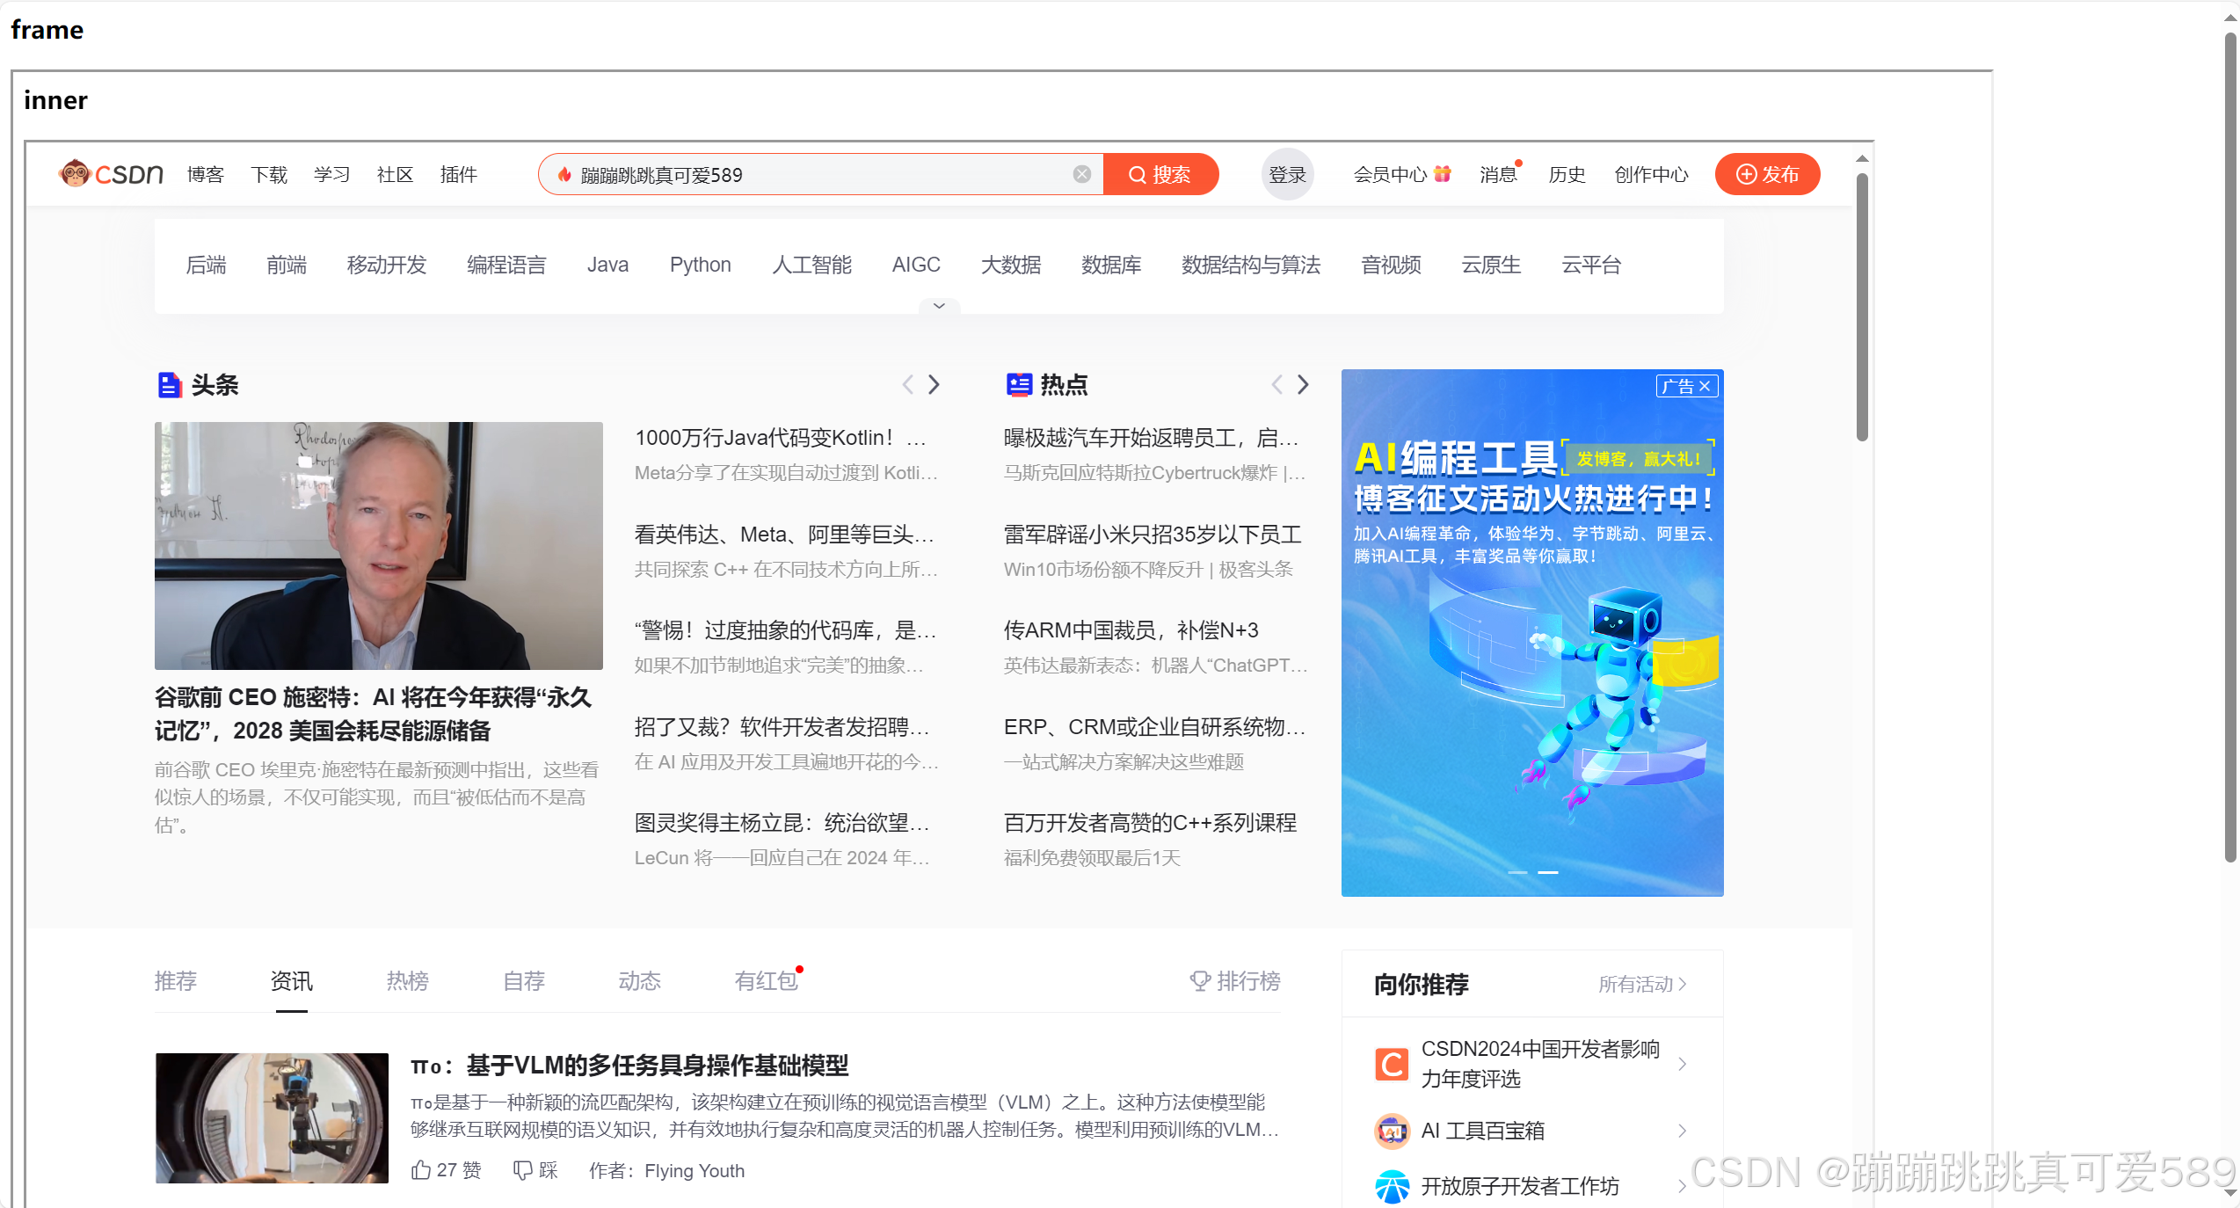2240x1208 pixels.
Task: Select the 人工智能 category
Action: point(811,265)
